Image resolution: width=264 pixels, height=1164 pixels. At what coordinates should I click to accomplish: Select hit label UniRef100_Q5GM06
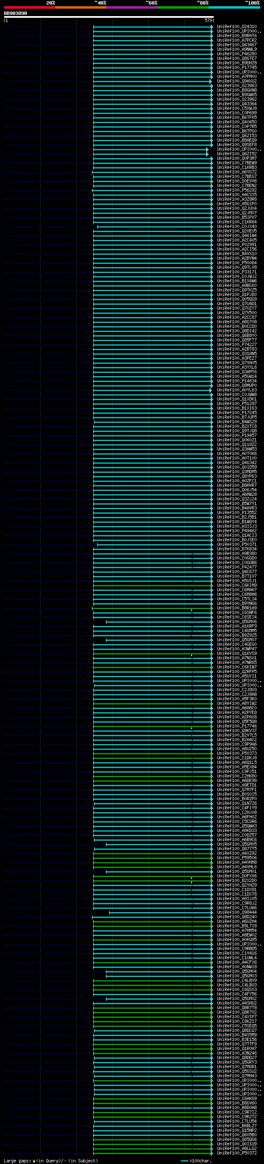pos(236,622)
